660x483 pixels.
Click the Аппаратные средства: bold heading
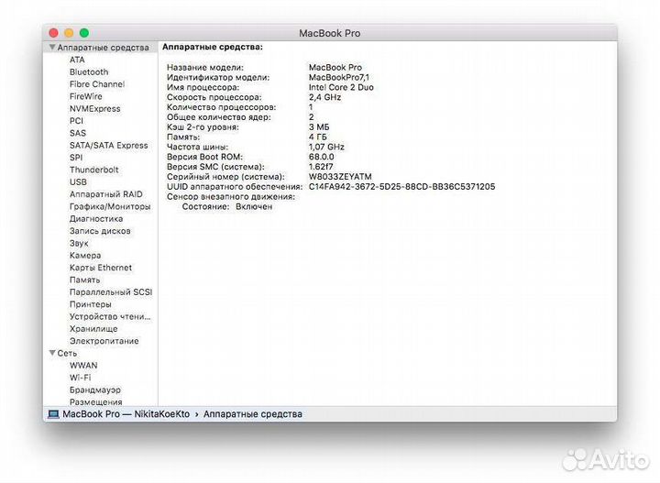[x=213, y=47]
